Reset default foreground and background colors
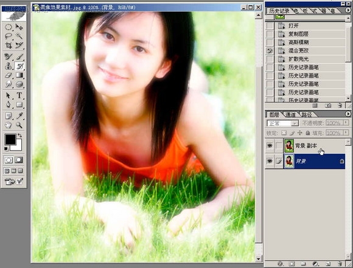The height and width of the screenshot is (268, 353). (x=6, y=149)
